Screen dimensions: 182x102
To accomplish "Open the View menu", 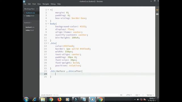I will click(39, 4).
